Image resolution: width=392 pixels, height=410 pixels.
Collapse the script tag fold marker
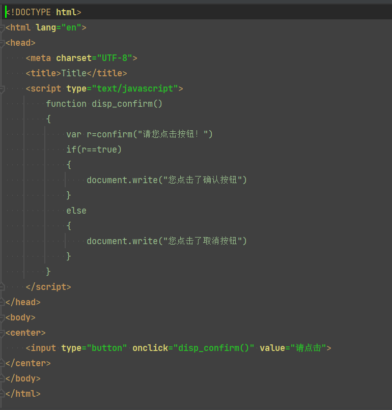point(2,89)
